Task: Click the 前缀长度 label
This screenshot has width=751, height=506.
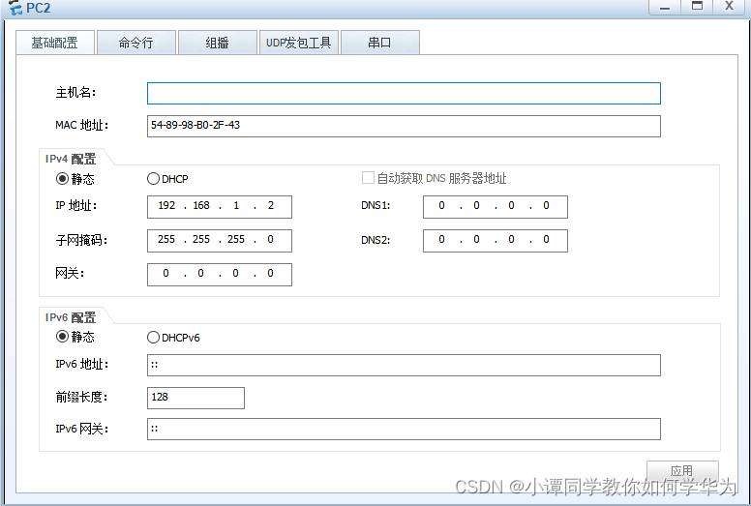Action: point(81,397)
